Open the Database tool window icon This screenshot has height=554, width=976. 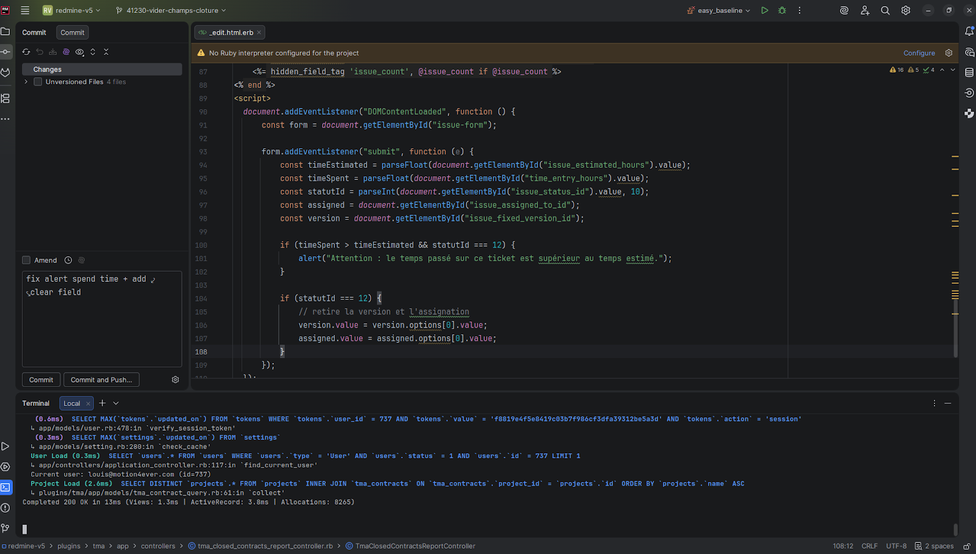(x=969, y=73)
